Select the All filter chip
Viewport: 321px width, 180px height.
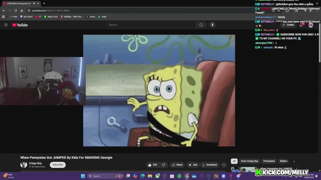click(234, 161)
